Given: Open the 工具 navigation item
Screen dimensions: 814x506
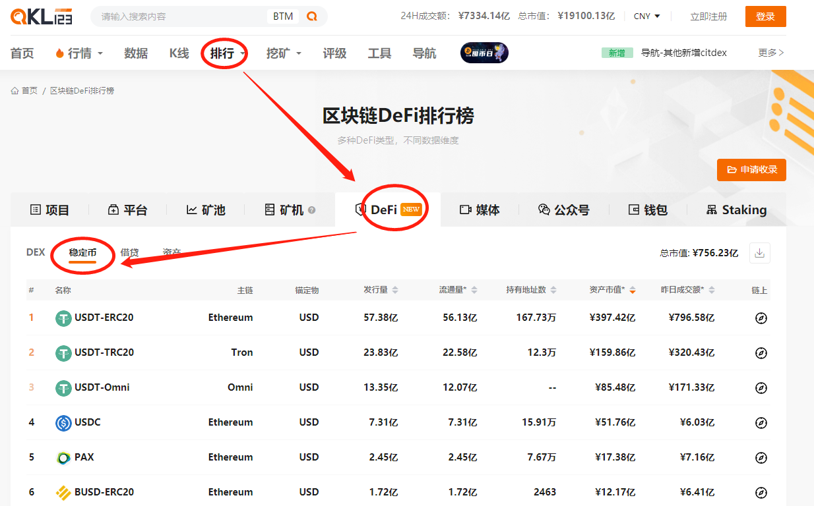Looking at the screenshot, I should [379, 53].
